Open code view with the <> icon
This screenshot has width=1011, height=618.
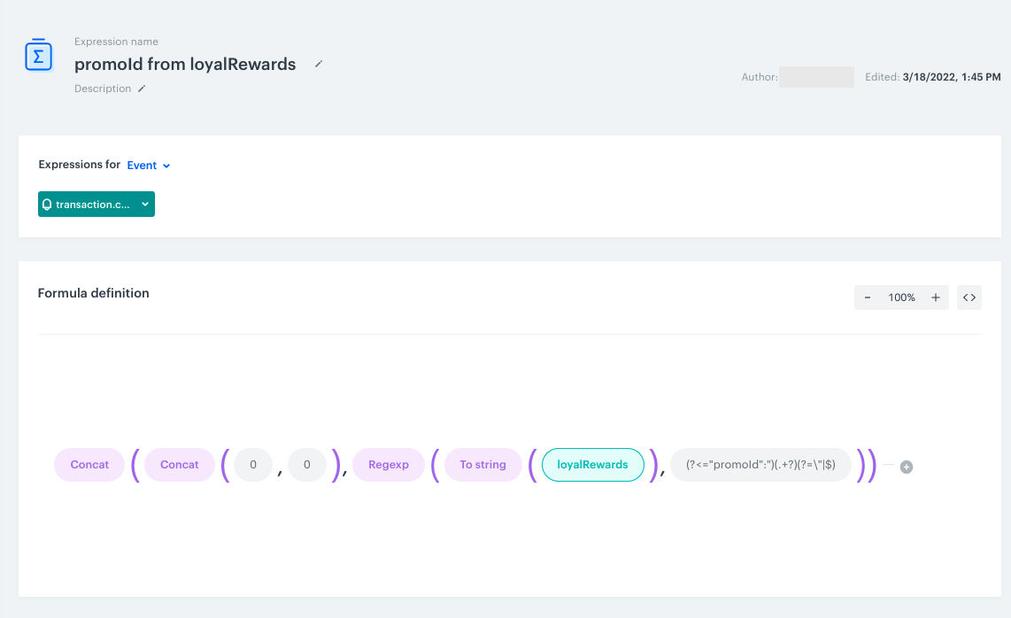969,297
